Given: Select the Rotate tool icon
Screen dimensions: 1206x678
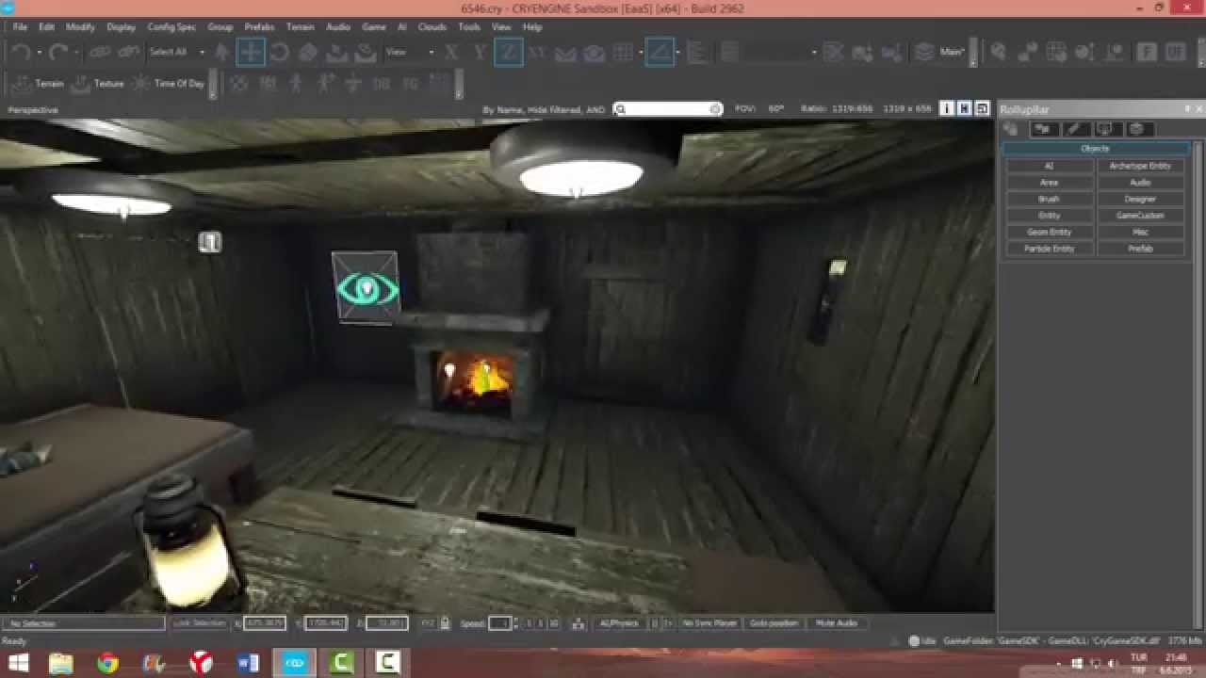Looking at the screenshot, I should click(280, 53).
